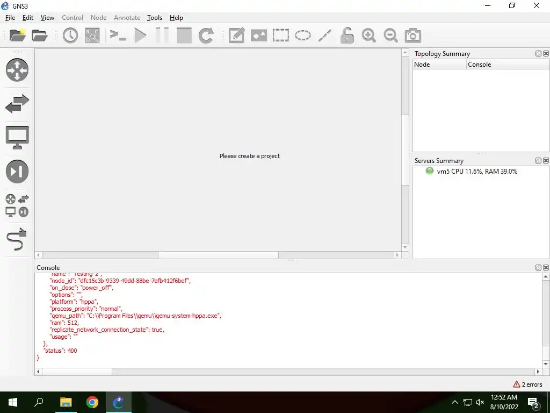Open Google Chrome from taskbar
The height and width of the screenshot is (413, 550).
click(92, 402)
